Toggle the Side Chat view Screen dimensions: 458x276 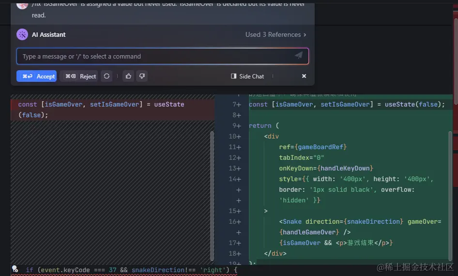[247, 76]
